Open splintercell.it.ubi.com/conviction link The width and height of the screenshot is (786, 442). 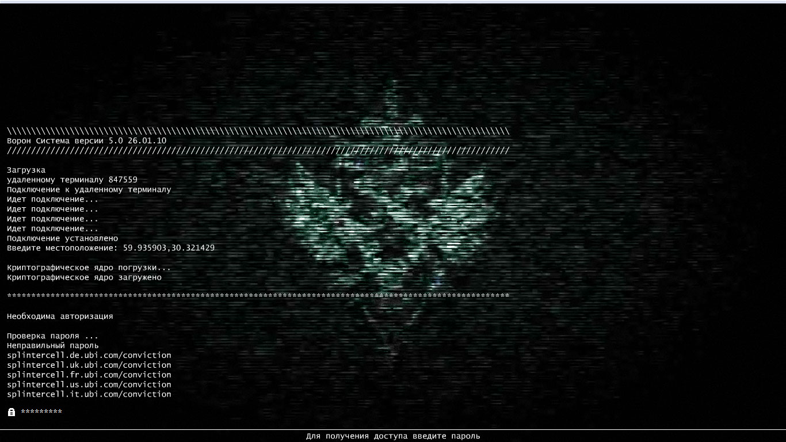pos(89,394)
